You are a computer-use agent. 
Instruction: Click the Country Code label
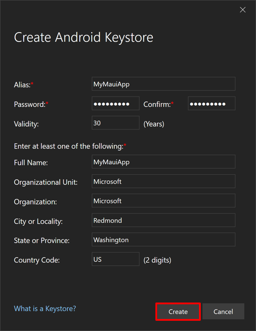click(37, 260)
